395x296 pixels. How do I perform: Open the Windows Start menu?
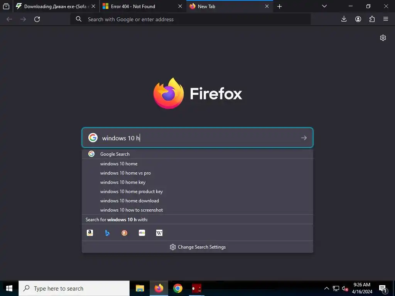click(x=9, y=288)
